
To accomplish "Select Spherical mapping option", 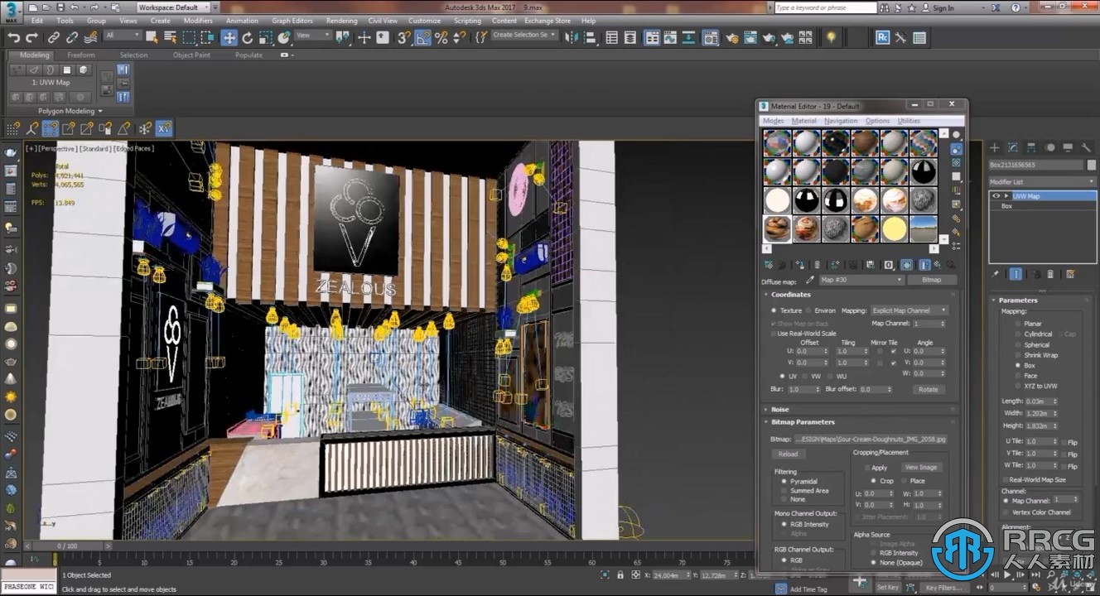I will point(1018,345).
